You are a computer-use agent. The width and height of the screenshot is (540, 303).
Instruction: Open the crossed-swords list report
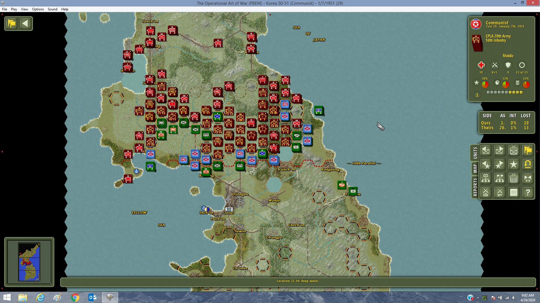pyautogui.click(x=500, y=192)
